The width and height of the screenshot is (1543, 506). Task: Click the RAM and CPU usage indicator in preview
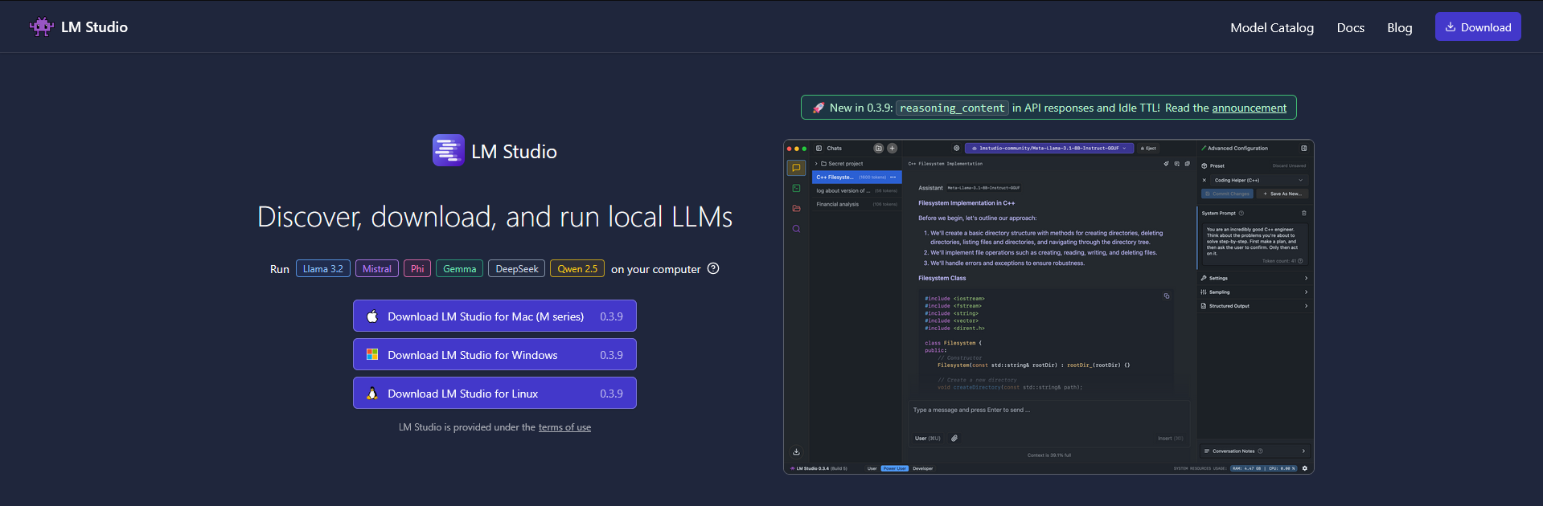[1263, 468]
